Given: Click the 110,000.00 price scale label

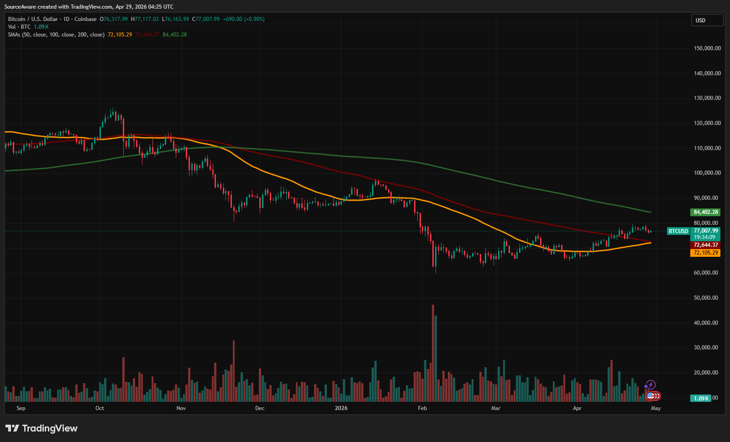Looking at the screenshot, I should (x=707, y=148).
